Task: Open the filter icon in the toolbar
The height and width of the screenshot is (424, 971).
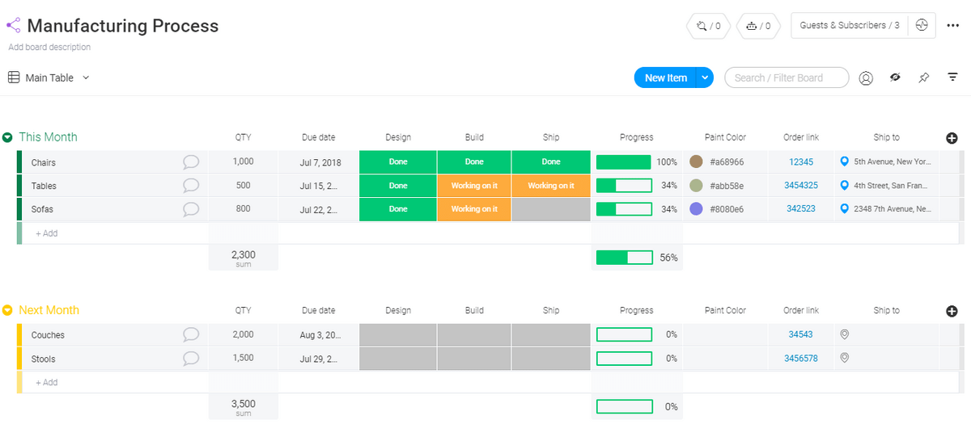Action: [953, 78]
